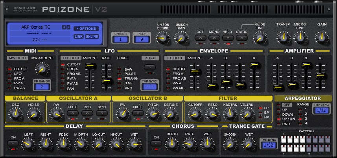Click the Filter RESO knob
This screenshot has width=337, height=158.
pos(213,114)
